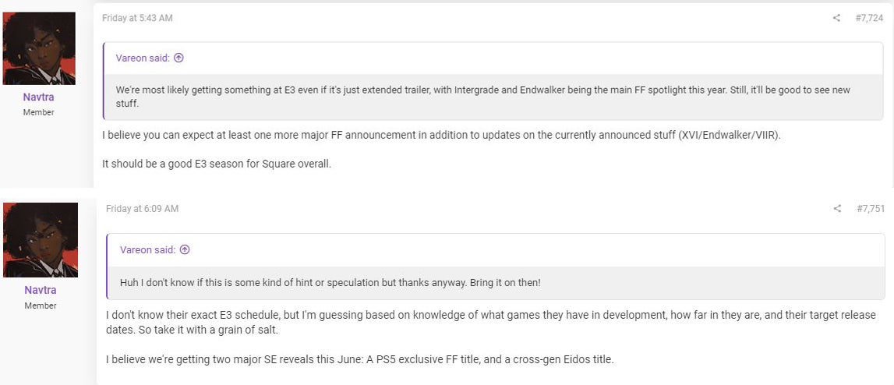
Task: Click the Member label under Navtra in the second post
Action: tap(40, 306)
